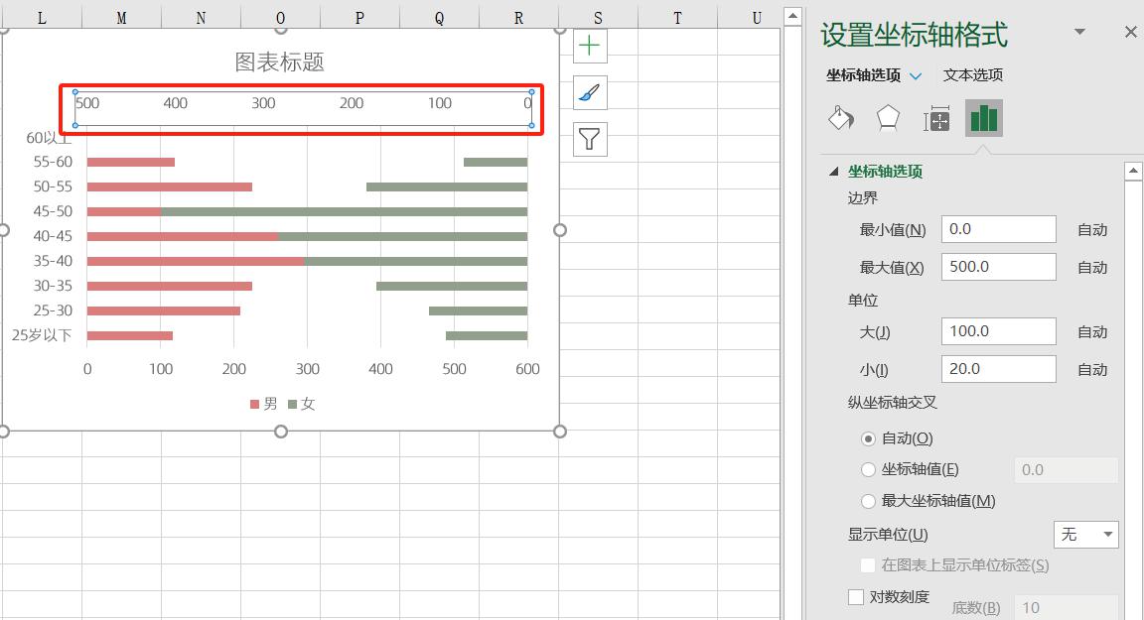The width and height of the screenshot is (1144, 620).
Task: Click the 最大值 input field
Action: (x=998, y=268)
